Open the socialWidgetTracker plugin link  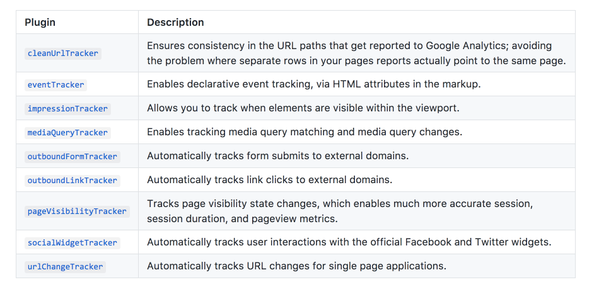click(73, 243)
